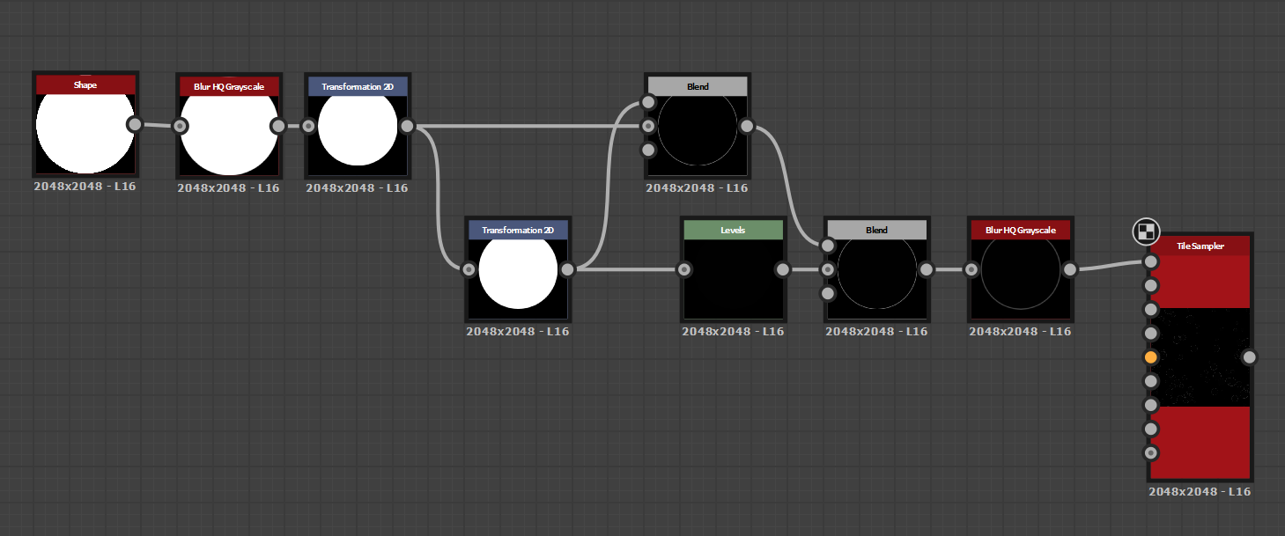This screenshot has height=536, width=1285.
Task: Click second Blur HQ Grayscale input connector
Action: [x=971, y=269]
